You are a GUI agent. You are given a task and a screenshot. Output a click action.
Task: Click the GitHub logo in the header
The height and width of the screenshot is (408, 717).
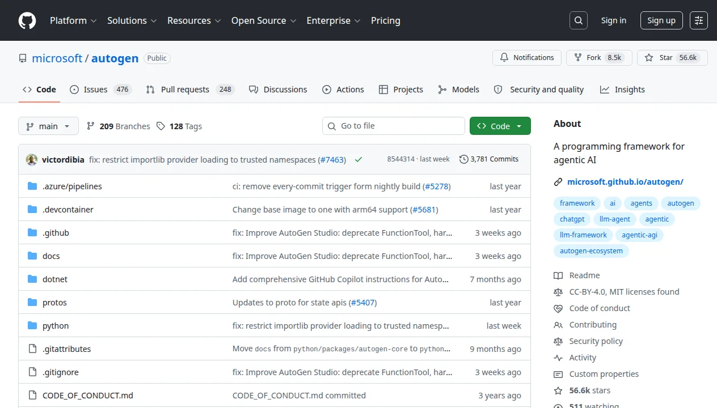click(x=27, y=20)
